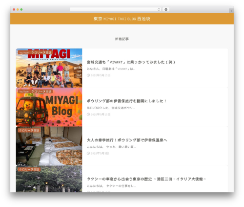Click excerpt こんにちは。タクシーの仕事をし…

(x=111, y=186)
